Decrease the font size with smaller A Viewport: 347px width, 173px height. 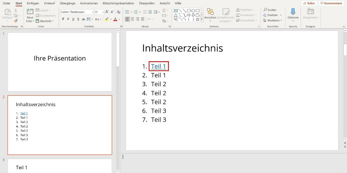(112, 12)
